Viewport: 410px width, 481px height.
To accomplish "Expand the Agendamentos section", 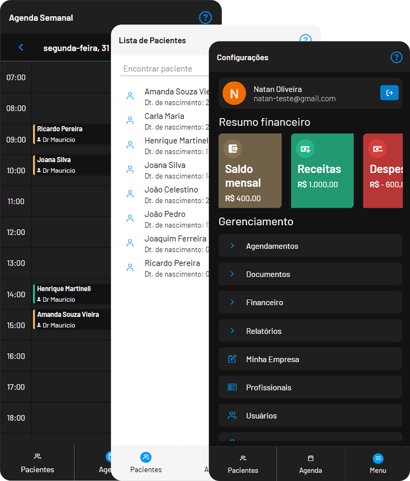I will (x=310, y=246).
